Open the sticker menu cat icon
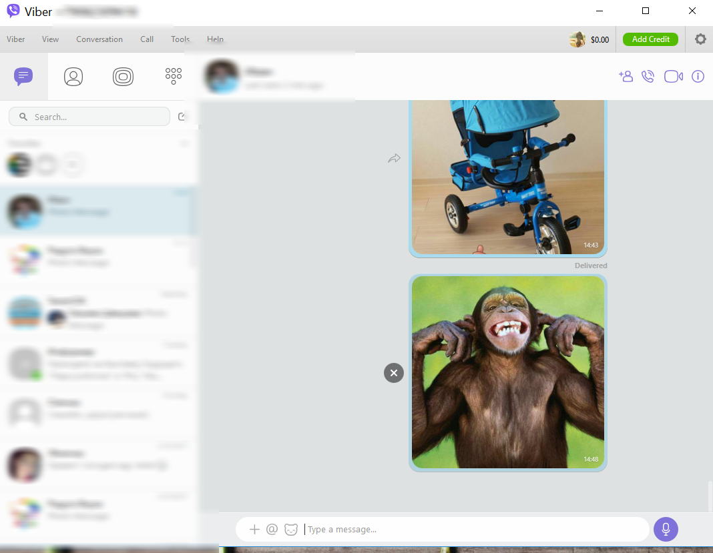The height and width of the screenshot is (553, 713). coord(291,530)
